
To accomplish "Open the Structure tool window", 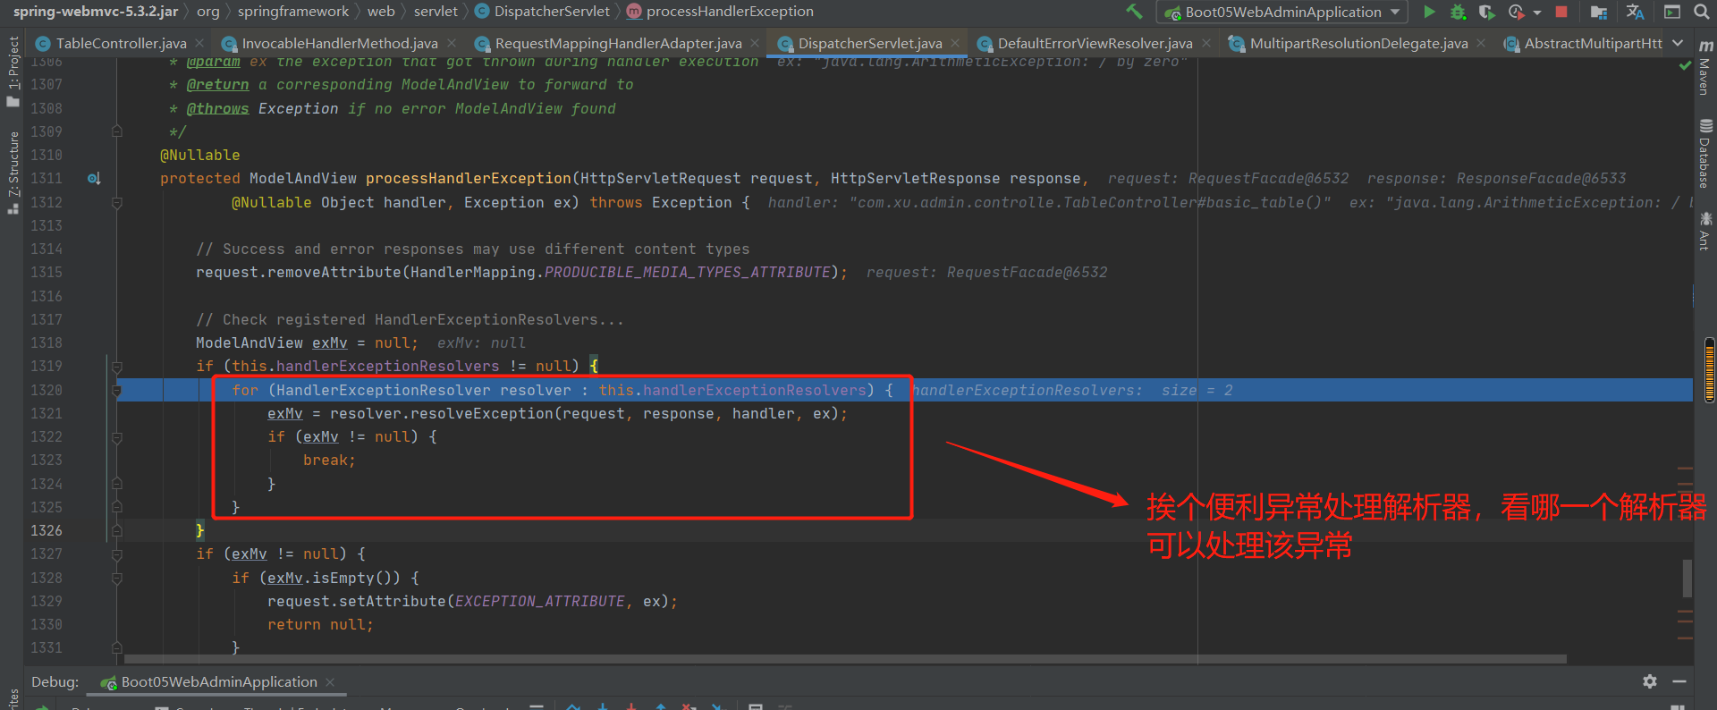I will click(x=13, y=173).
